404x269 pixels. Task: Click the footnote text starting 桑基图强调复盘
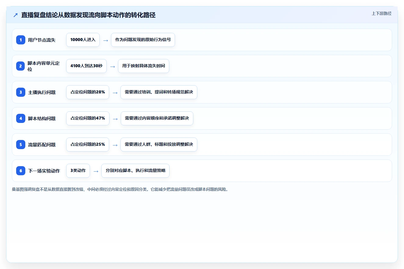tap(120, 189)
